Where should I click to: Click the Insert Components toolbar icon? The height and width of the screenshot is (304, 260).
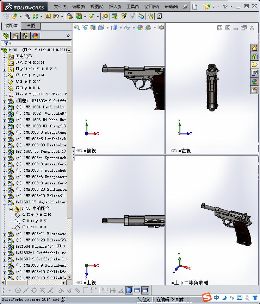point(14,16)
